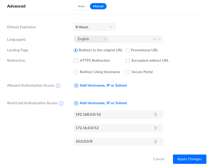
Task: Tick the Secure Portal checkbox
Action: tap(128, 72)
